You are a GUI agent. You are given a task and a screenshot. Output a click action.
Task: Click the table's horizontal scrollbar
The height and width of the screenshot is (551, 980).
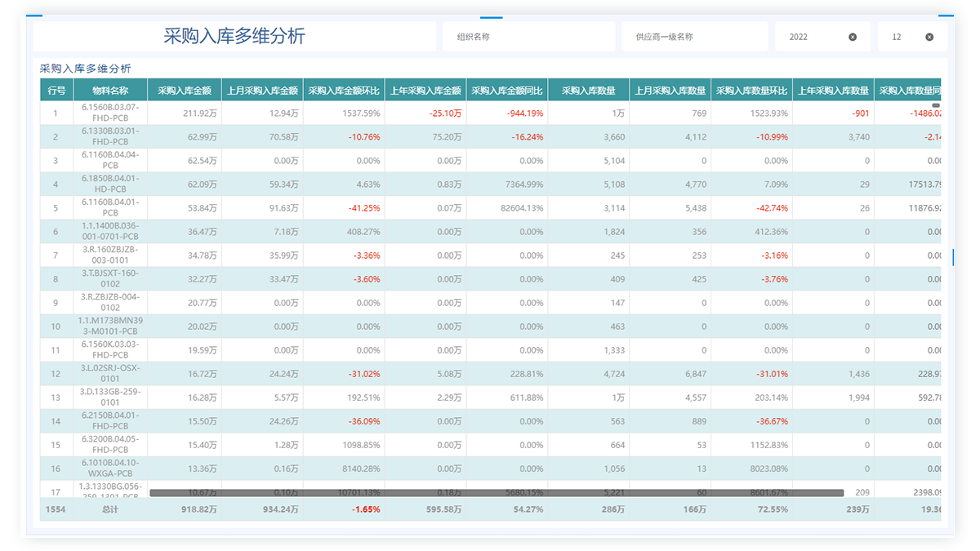(496, 493)
